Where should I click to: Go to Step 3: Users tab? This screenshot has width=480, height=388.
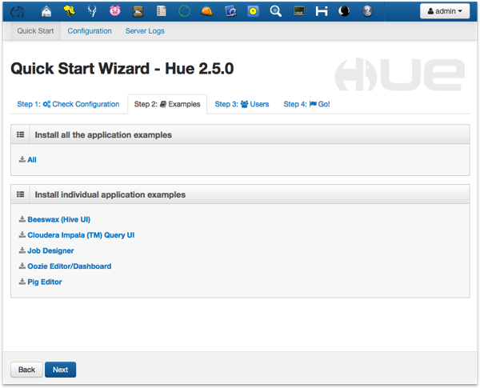click(x=242, y=104)
